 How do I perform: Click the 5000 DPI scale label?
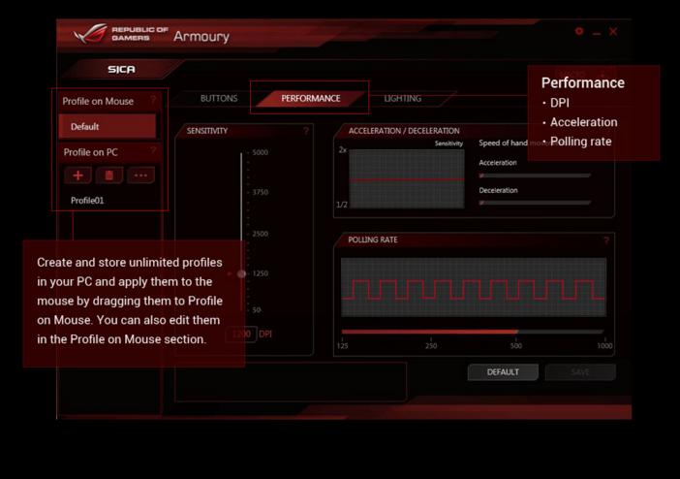(x=261, y=152)
